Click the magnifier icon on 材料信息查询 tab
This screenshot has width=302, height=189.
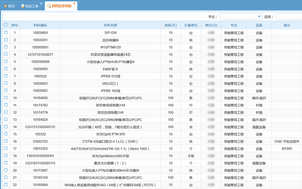[49, 5]
